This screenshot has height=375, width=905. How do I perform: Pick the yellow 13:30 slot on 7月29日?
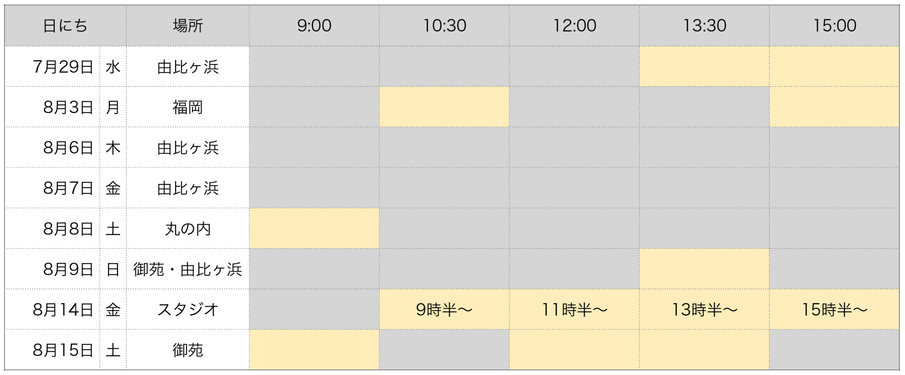pyautogui.click(x=704, y=67)
